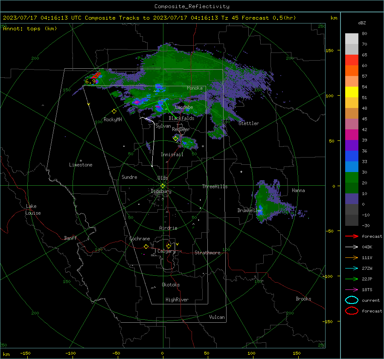Image resolution: width=384 pixels, height=359 pixels.
Task: Click the yellow diamond marker near RedDeer
Action: click(x=175, y=138)
